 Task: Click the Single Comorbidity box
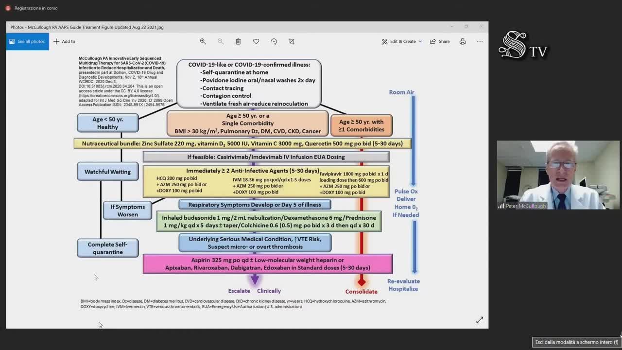pyautogui.click(x=247, y=123)
